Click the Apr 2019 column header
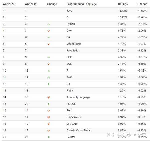 pos(30,4)
